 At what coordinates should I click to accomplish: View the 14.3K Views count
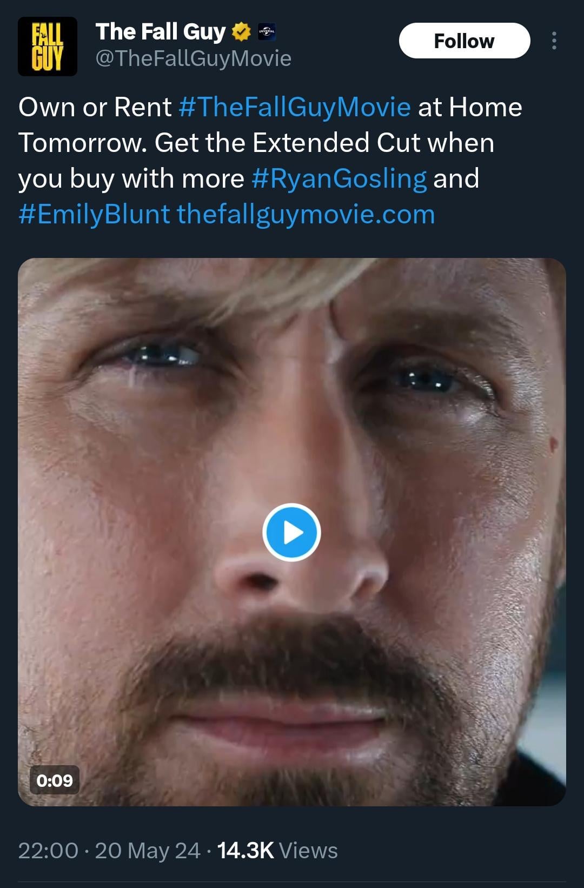point(277,851)
